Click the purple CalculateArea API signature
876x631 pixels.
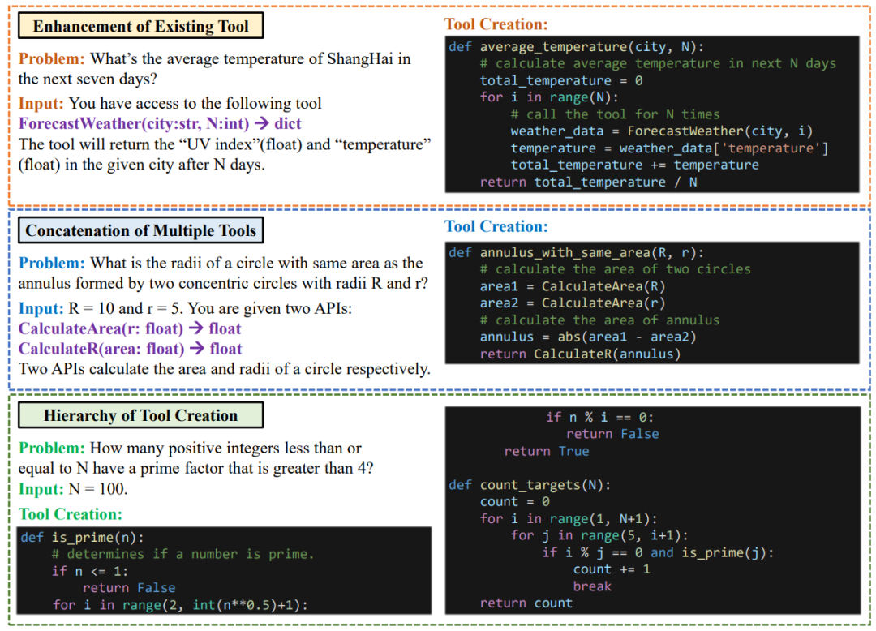pyautogui.click(x=130, y=328)
